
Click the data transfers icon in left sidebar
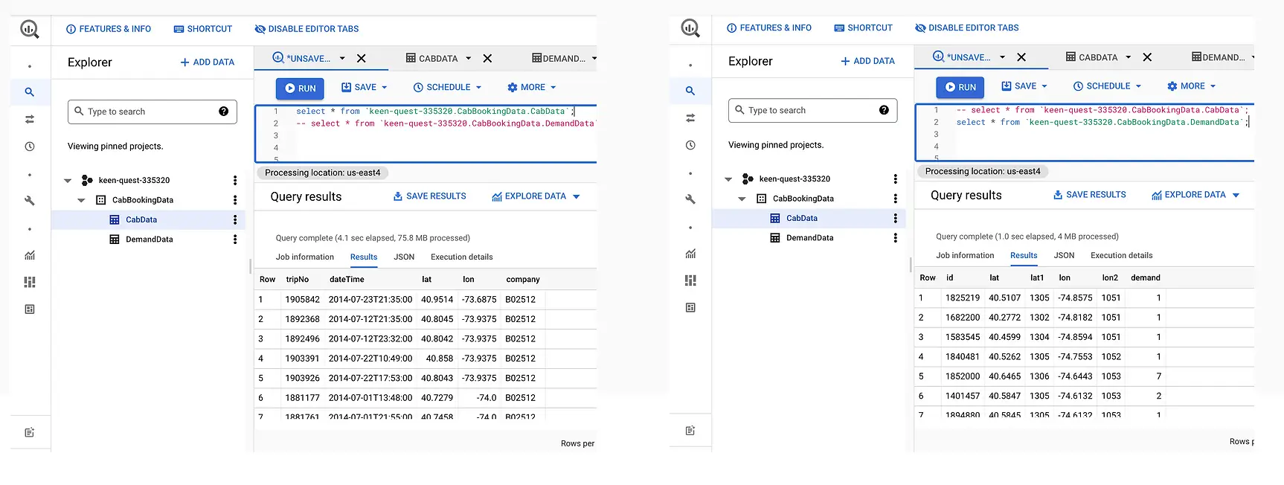30,119
